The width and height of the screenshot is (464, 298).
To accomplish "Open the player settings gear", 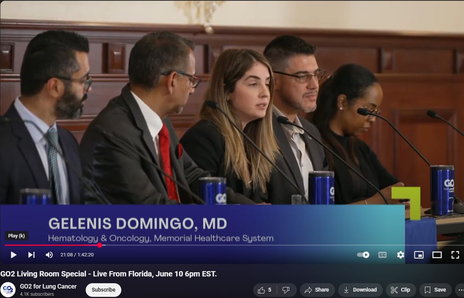I will click(x=400, y=255).
